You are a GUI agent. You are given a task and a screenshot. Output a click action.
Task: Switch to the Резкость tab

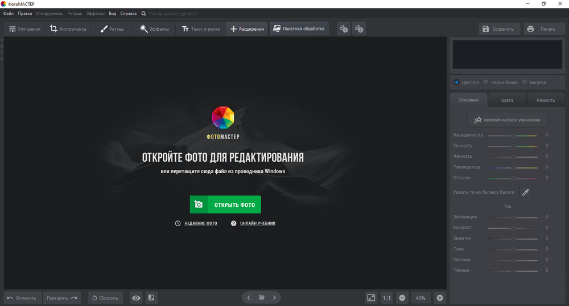[546, 100]
